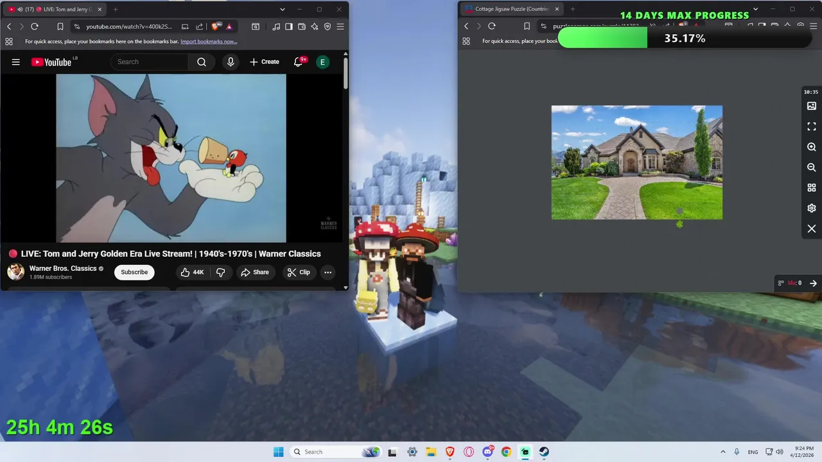Click the Clip button
Screen dimensions: 822x462
299,272
